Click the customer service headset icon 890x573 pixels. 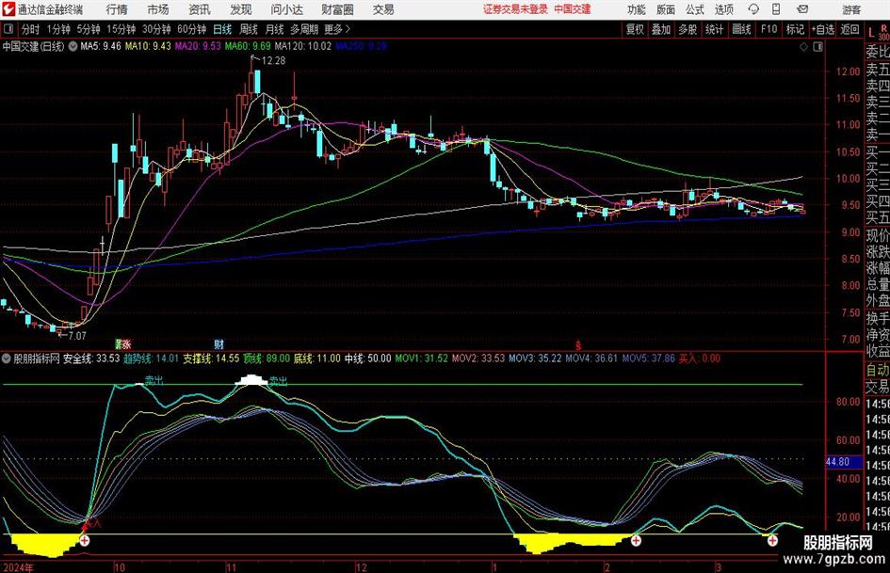point(753,9)
